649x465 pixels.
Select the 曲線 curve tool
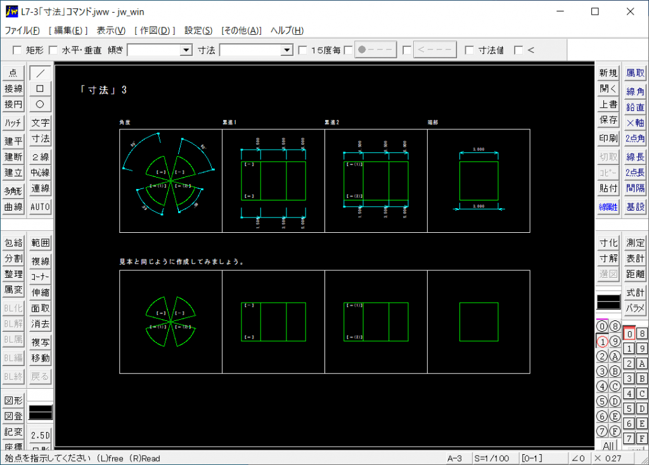[x=13, y=207]
